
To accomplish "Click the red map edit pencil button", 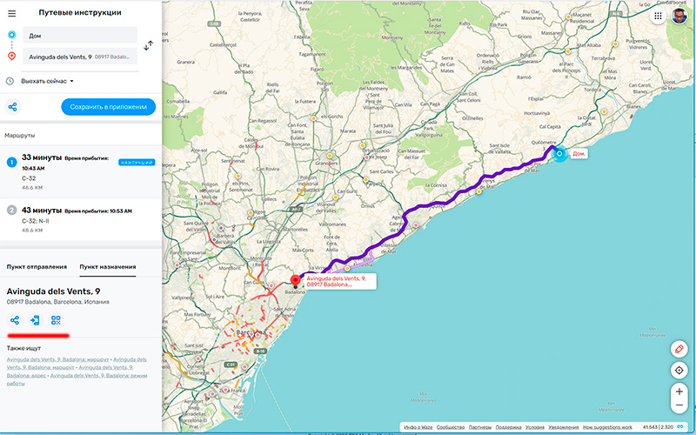I will point(679,349).
